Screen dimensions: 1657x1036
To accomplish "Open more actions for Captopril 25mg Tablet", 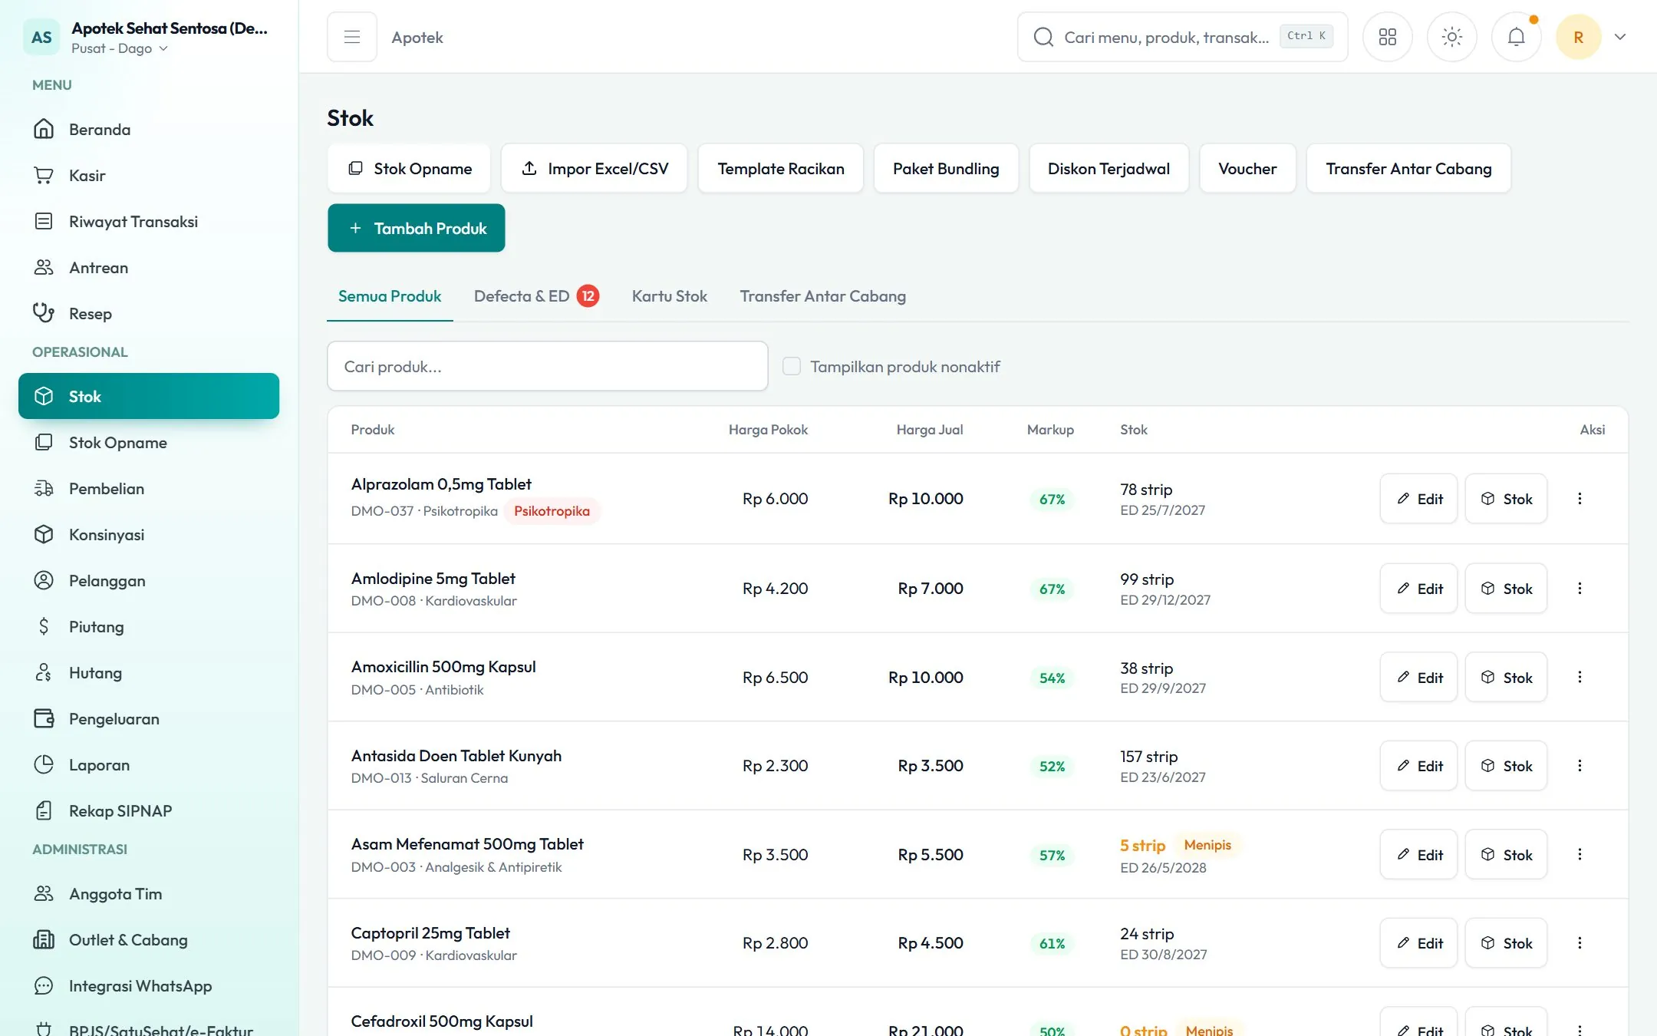I will (x=1580, y=942).
